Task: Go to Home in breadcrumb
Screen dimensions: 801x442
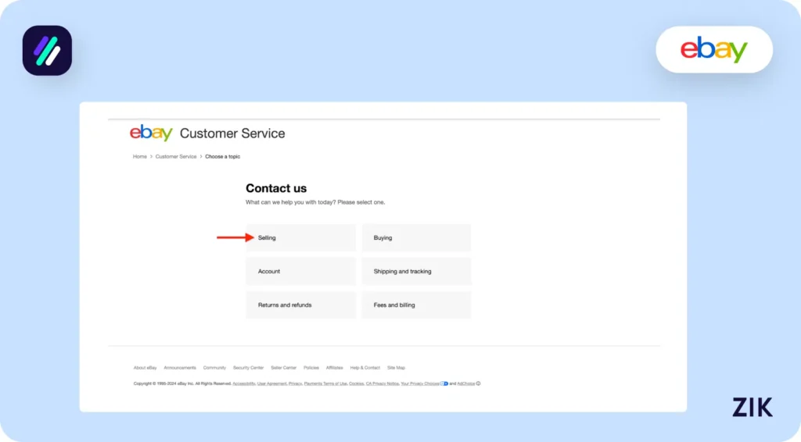Action: coord(139,156)
